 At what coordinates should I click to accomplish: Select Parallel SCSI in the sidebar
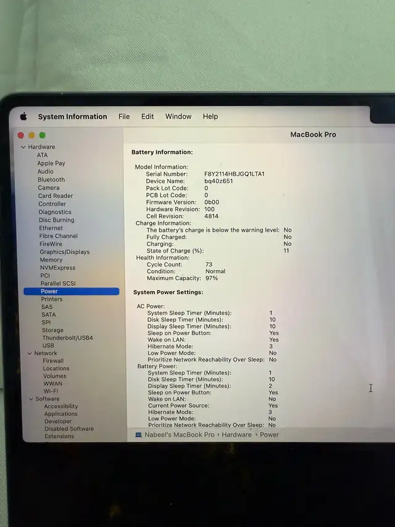tap(58, 284)
